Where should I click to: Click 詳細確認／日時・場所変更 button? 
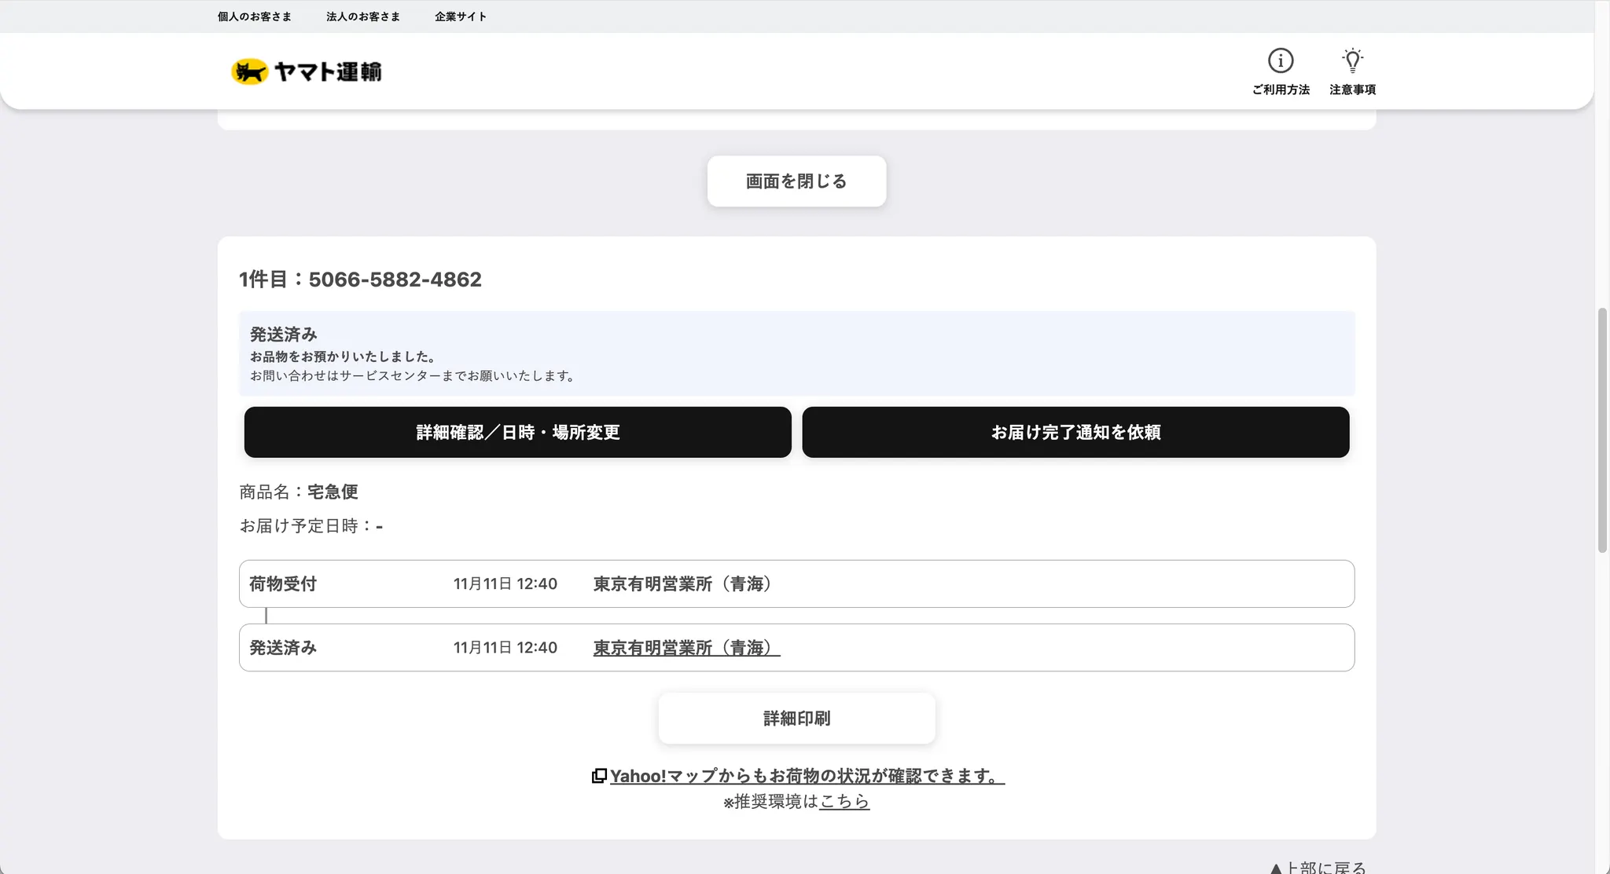(x=517, y=432)
